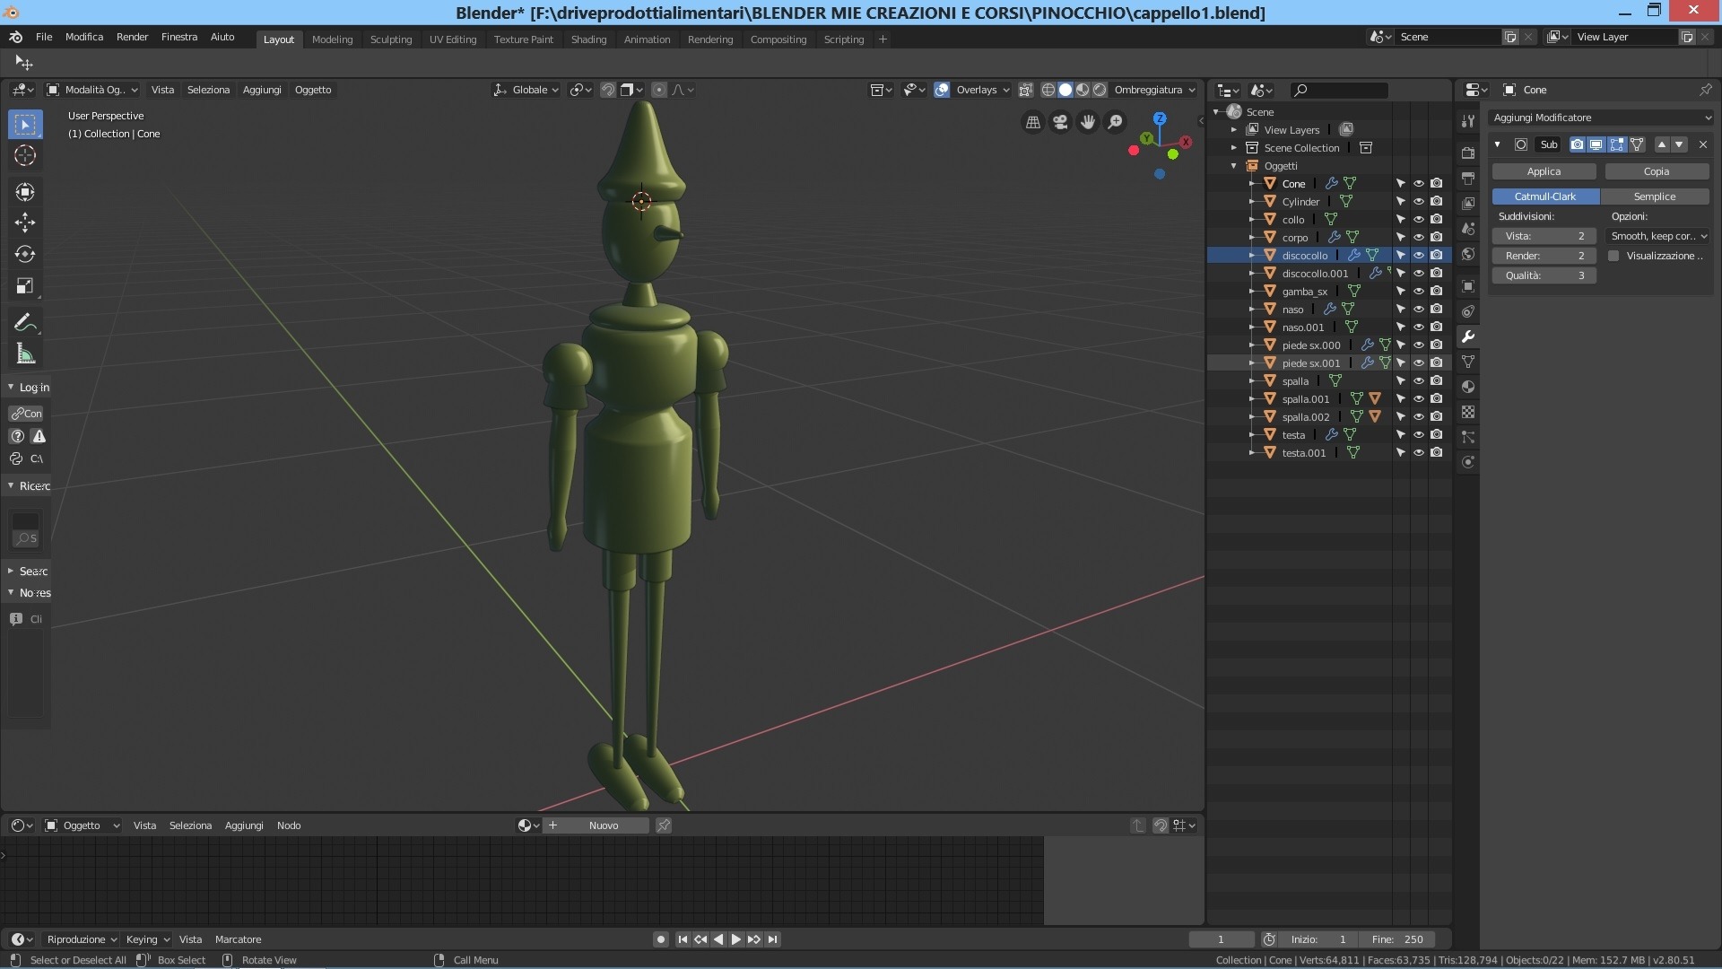Switch to rendered shading mode
The width and height of the screenshot is (1722, 969).
click(x=1100, y=90)
